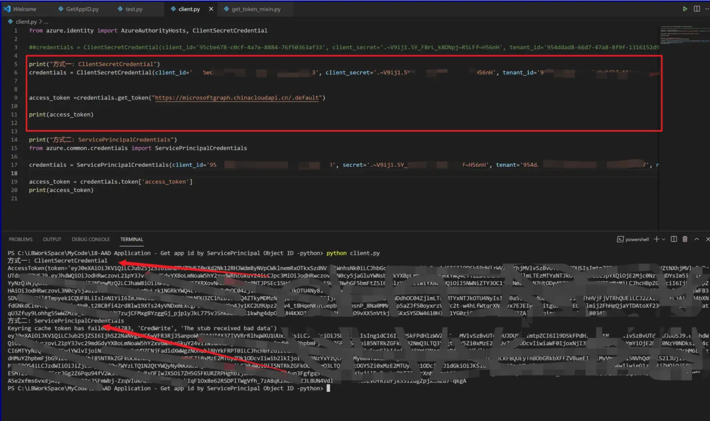Click access_token assignment on line 19
The image size is (710, 421).
pyautogui.click(x=111, y=181)
